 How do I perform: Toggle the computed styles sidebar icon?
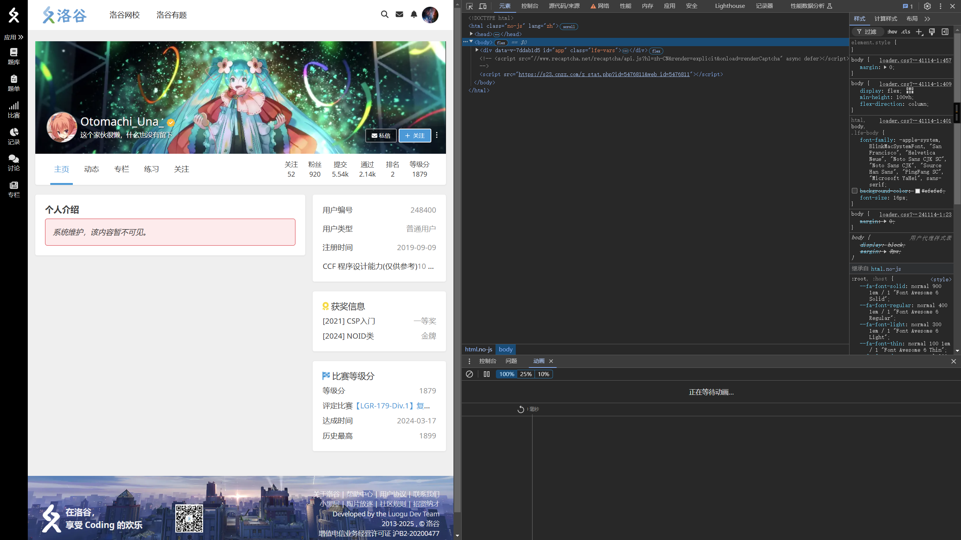(945, 32)
